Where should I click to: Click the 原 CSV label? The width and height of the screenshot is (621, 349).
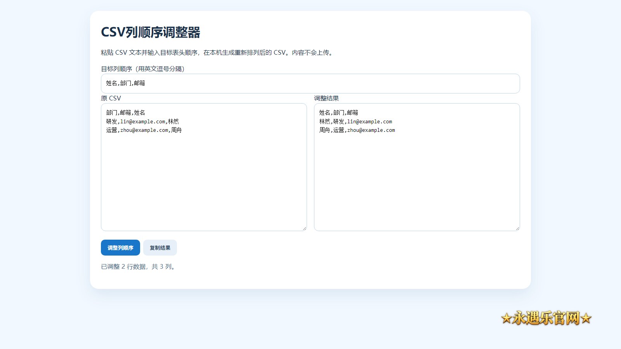(111, 98)
